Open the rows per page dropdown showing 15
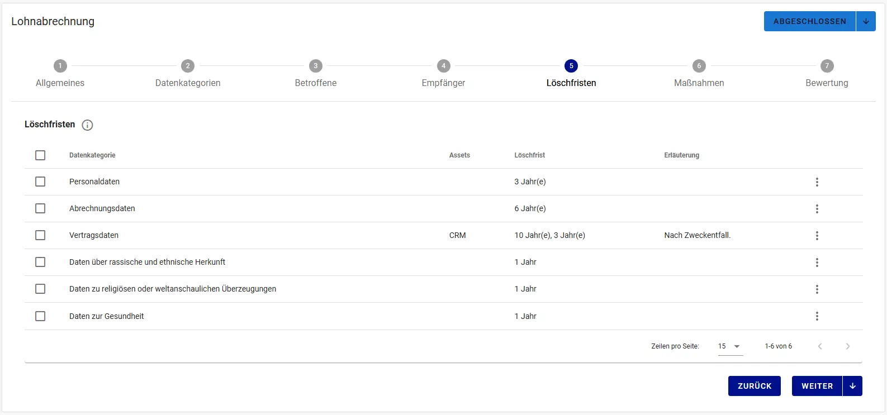This screenshot has height=415, width=887. (730, 346)
